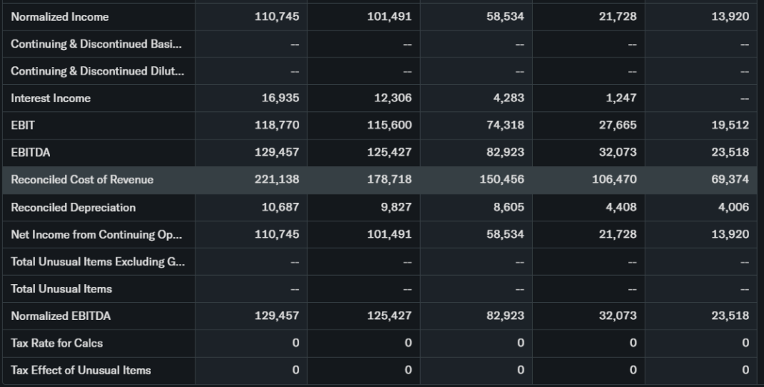Click the Total Unusual Items row label

[61, 289]
